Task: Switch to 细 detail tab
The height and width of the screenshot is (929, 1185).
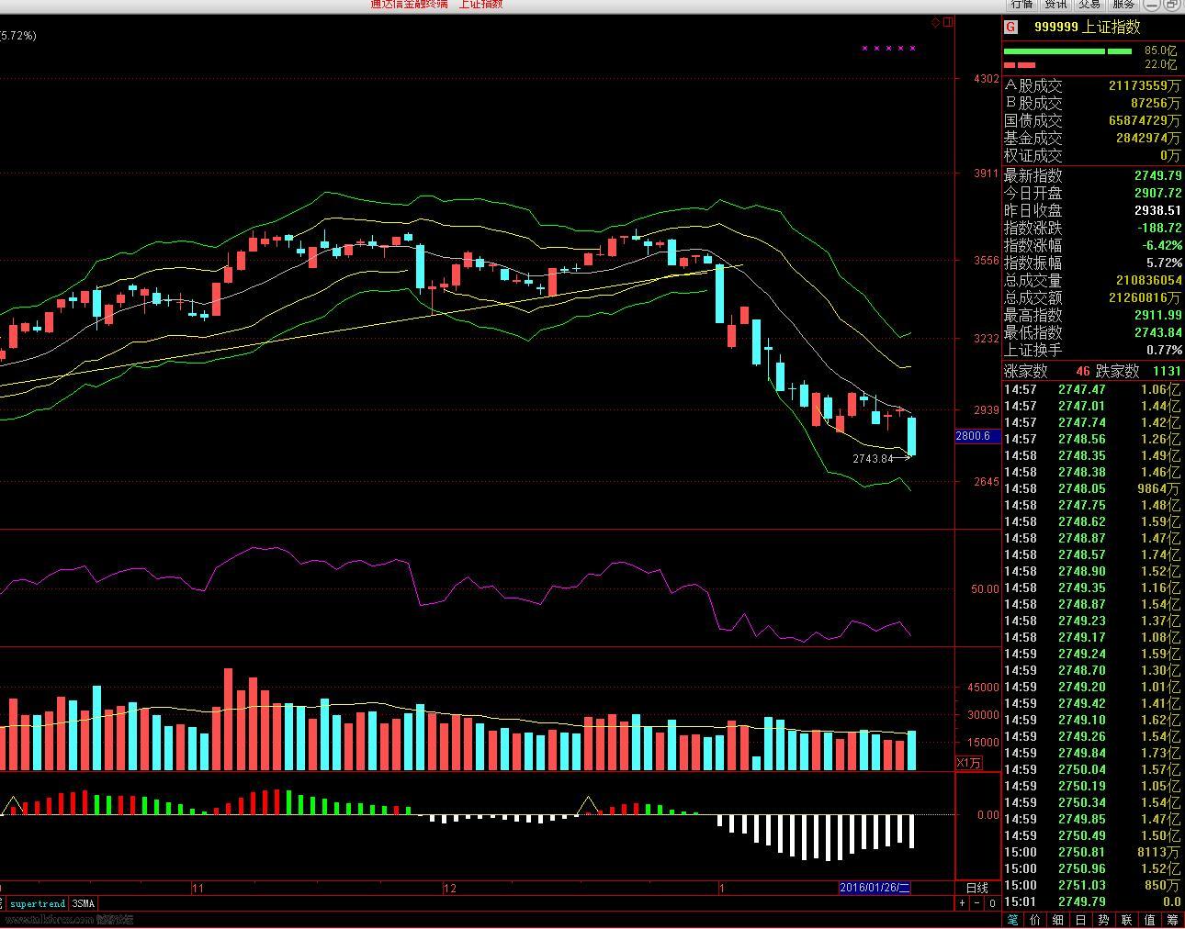Action: (x=1058, y=920)
